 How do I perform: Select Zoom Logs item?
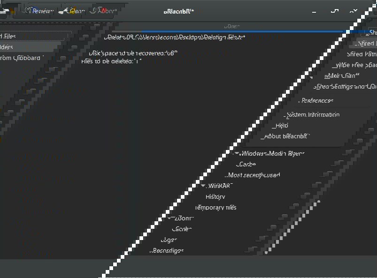coord(169,240)
